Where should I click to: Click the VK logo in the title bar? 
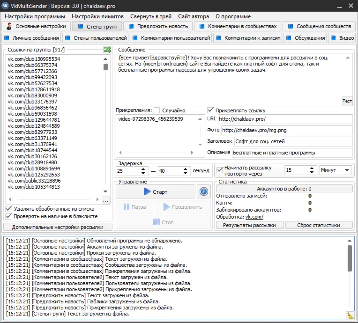tap(5, 5)
